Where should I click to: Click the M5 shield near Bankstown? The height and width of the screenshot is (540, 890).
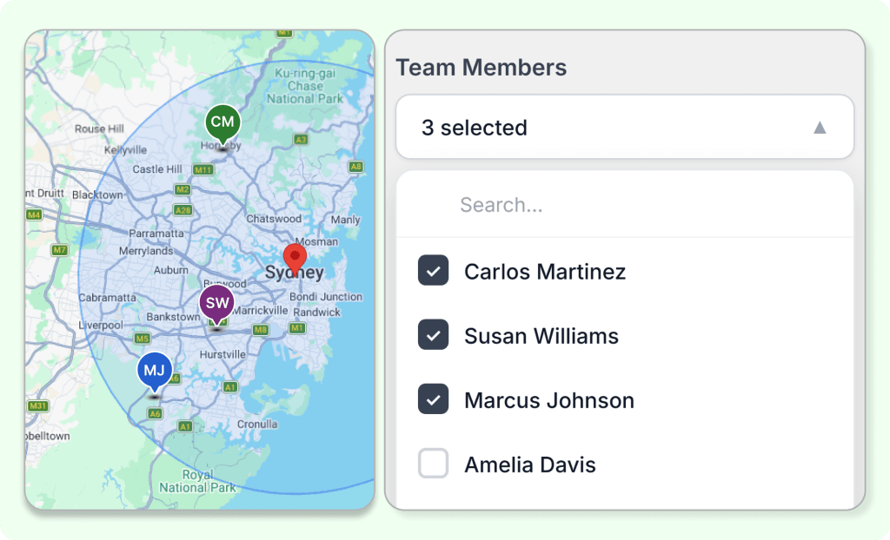[141, 337]
